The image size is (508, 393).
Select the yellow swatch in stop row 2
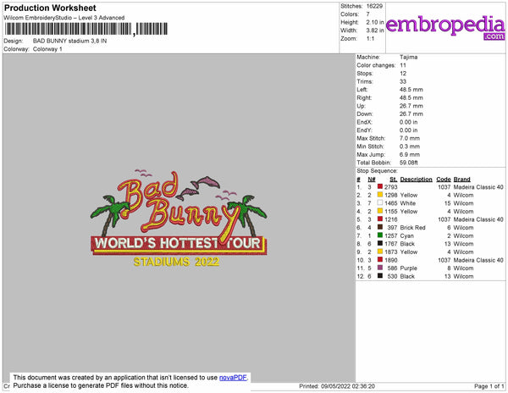pos(380,195)
